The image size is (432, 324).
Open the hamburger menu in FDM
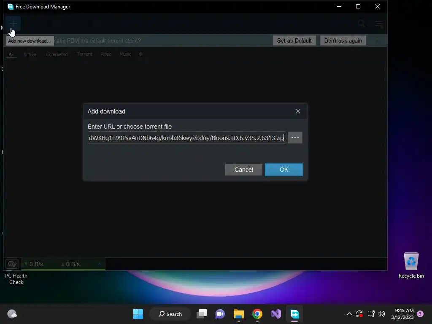pos(379,24)
